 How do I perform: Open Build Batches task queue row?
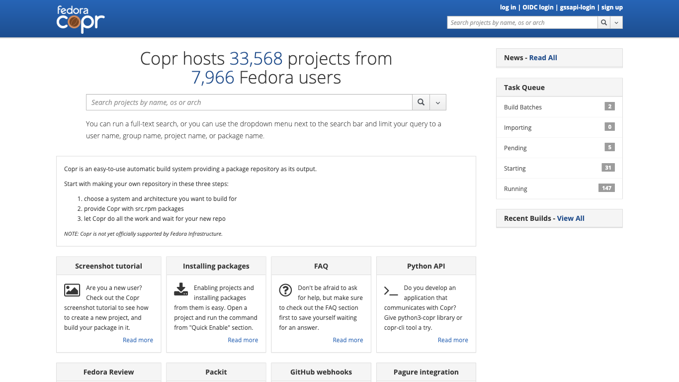[x=559, y=107]
